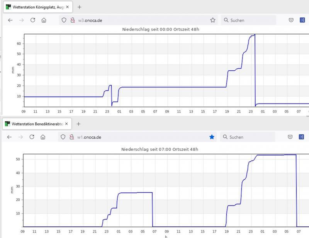Screen dimensions: 309x238
Task: Open new tab in the Benediktinerabtei window
Action: point(78,124)
